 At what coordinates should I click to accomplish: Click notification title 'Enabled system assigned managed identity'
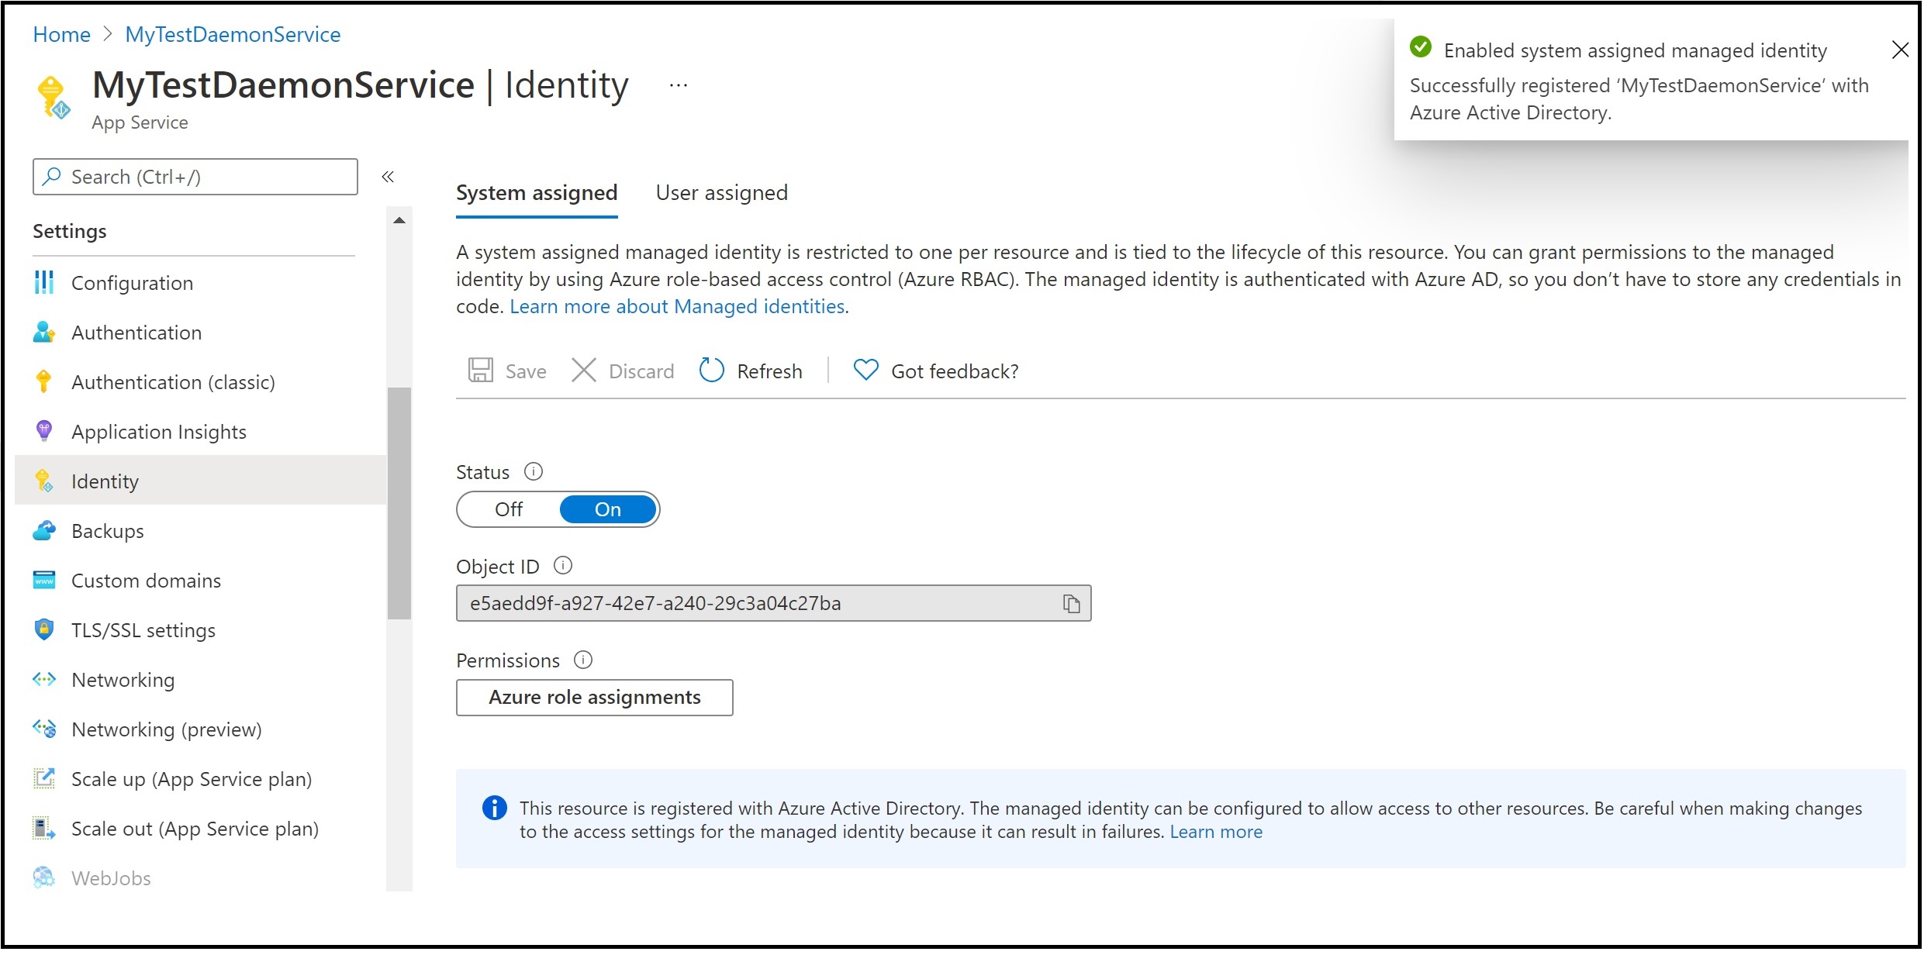click(1635, 51)
